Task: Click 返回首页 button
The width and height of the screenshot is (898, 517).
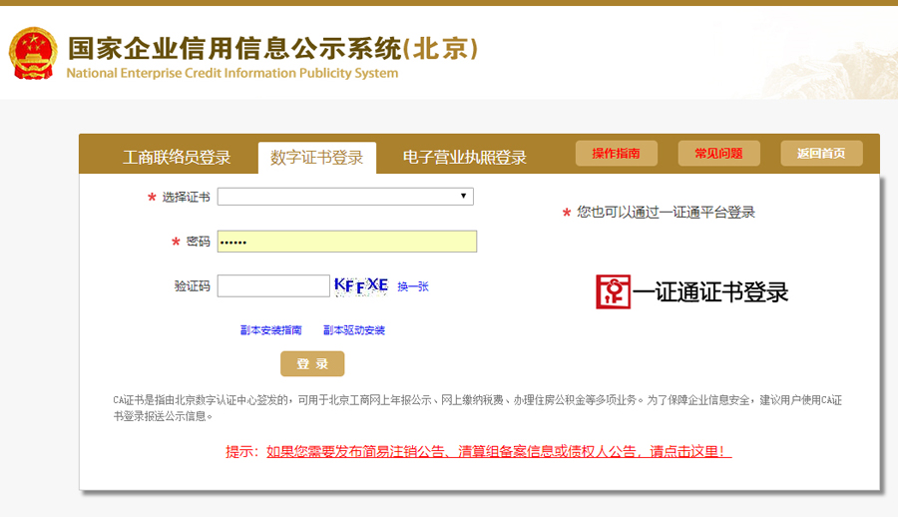Action: [x=821, y=153]
